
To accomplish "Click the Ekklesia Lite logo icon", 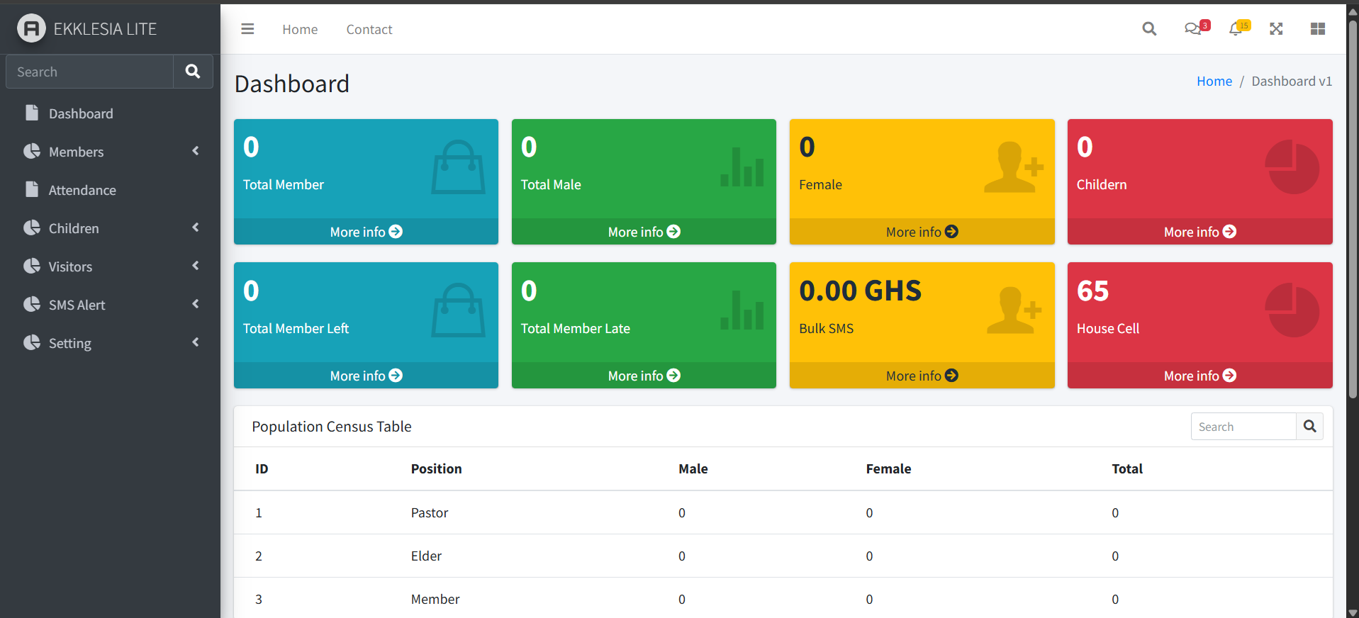I will 31,28.
